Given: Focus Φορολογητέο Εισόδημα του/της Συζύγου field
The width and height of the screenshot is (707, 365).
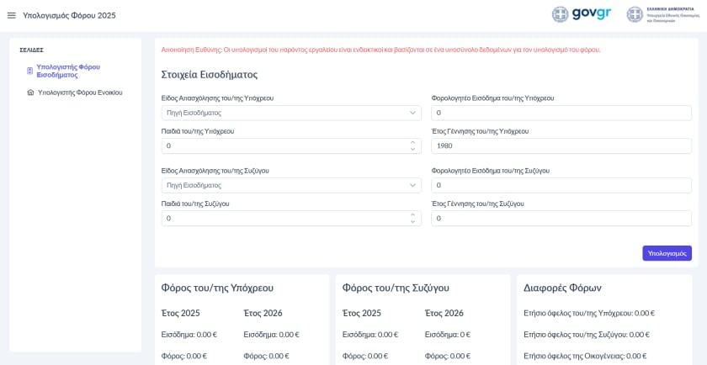Looking at the screenshot, I should pos(561,185).
